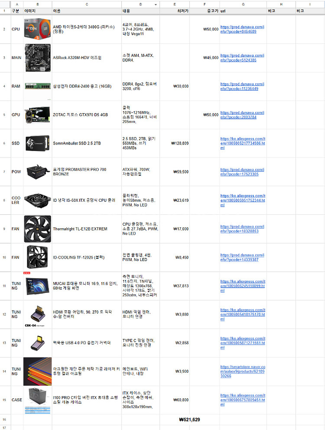The width and height of the screenshot is (325, 430).
Task: Click the total cell ₩521,629
Action: (x=189, y=420)
